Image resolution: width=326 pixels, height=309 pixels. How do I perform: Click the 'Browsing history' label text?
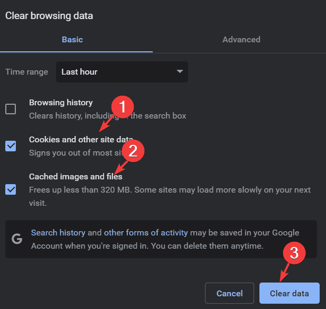[61, 103]
